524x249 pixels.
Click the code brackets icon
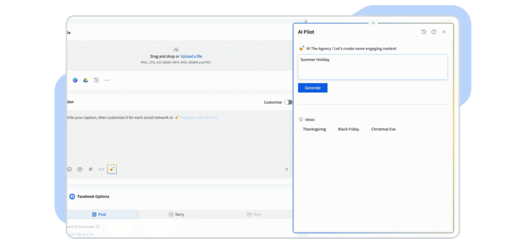pos(101,170)
